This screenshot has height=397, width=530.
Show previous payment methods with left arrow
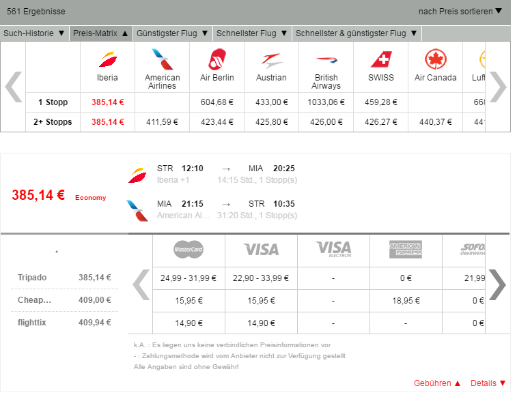point(141,285)
